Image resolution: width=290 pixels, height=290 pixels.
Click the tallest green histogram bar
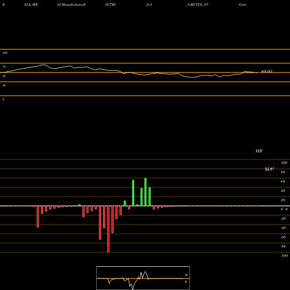(146, 192)
